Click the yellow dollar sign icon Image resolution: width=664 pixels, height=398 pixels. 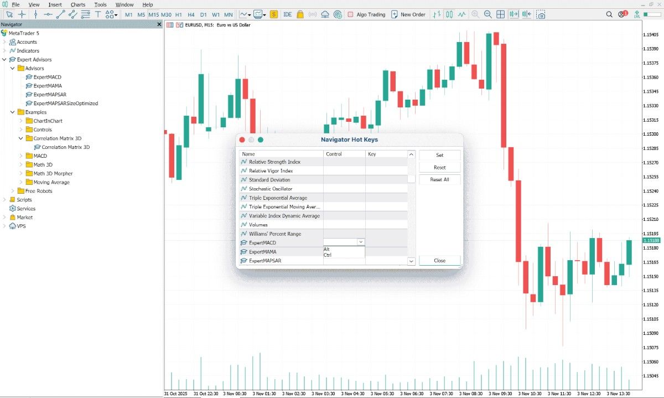pyautogui.click(x=274, y=14)
